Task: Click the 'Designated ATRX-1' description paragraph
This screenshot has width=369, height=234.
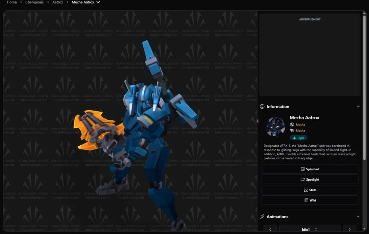Action: click(x=310, y=152)
